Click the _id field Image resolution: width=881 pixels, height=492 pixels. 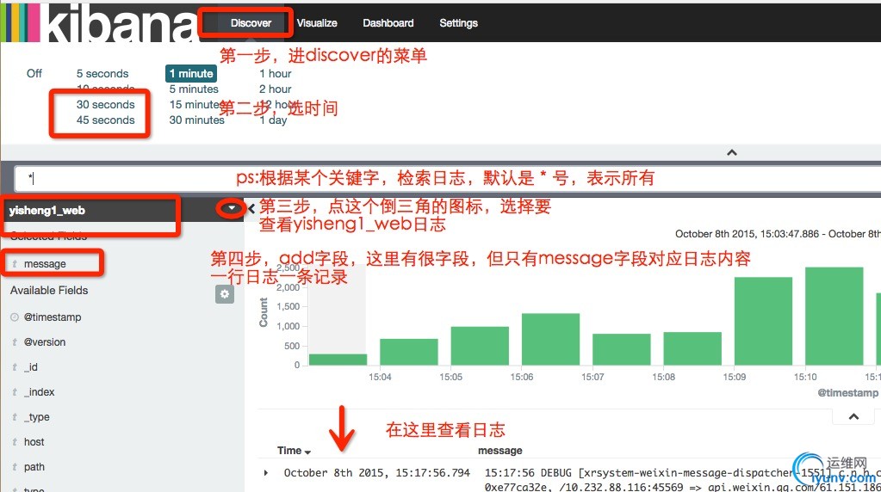(x=31, y=367)
